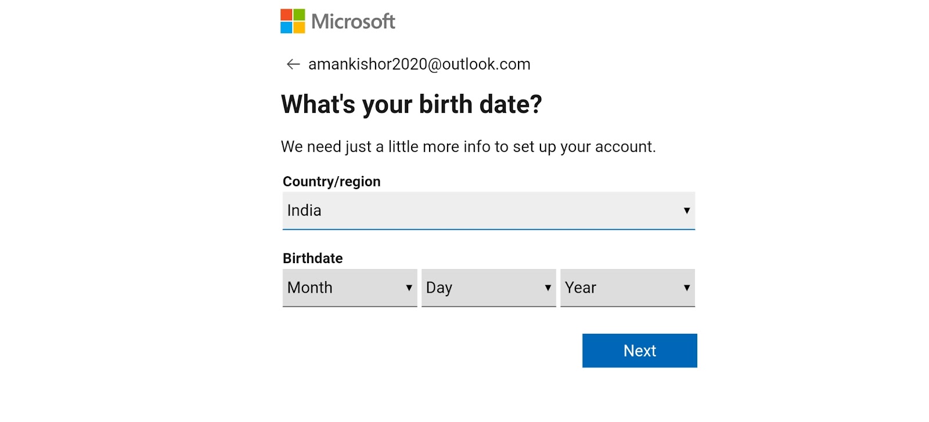Go back using the left arrow

click(x=293, y=64)
